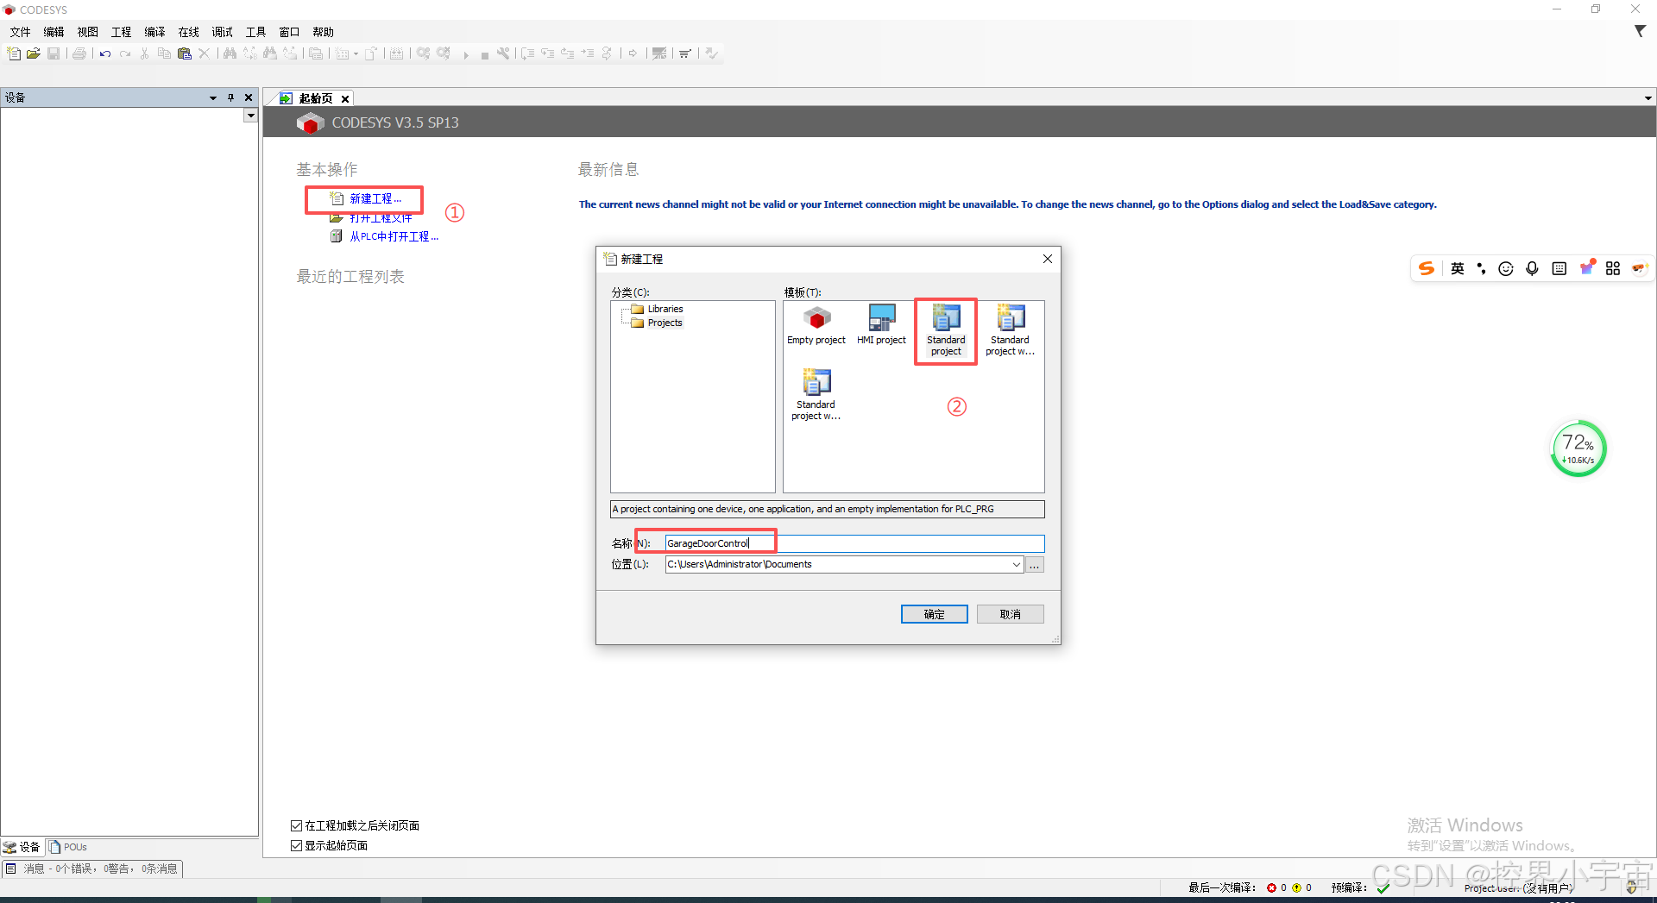Open the 工程 menu
1657x903 pixels.
pos(121,32)
